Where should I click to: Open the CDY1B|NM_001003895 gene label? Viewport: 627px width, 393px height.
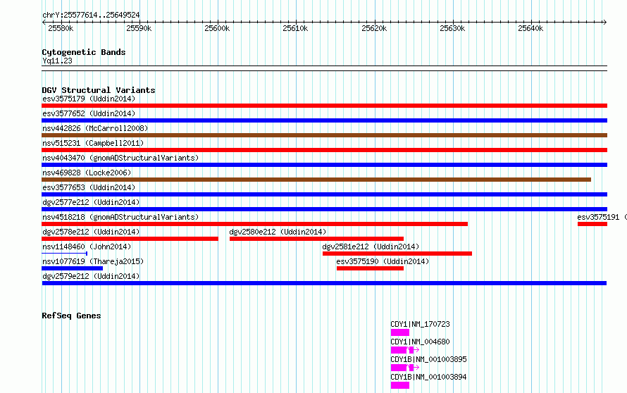[428, 359]
